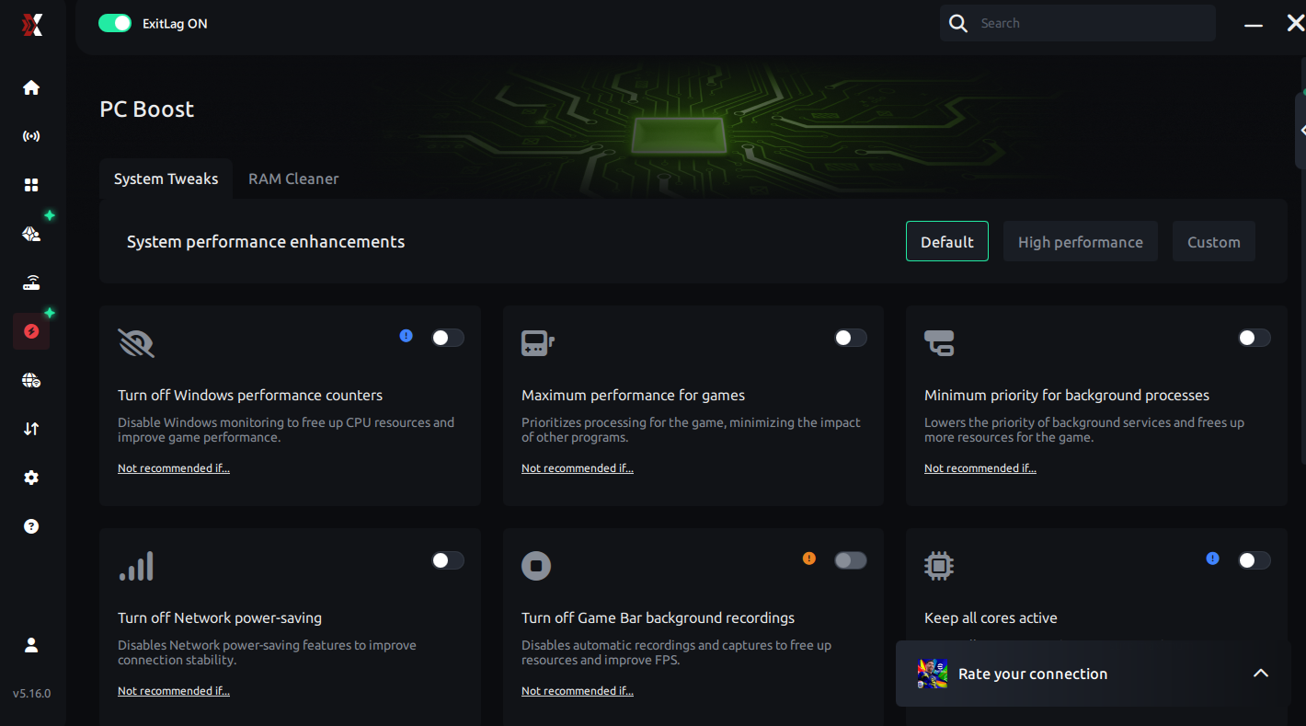Expand the collapsed right side panel arrow
The image size is (1306, 726).
1301,131
